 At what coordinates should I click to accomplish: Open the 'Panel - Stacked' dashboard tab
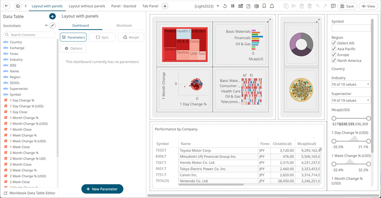click(x=123, y=6)
